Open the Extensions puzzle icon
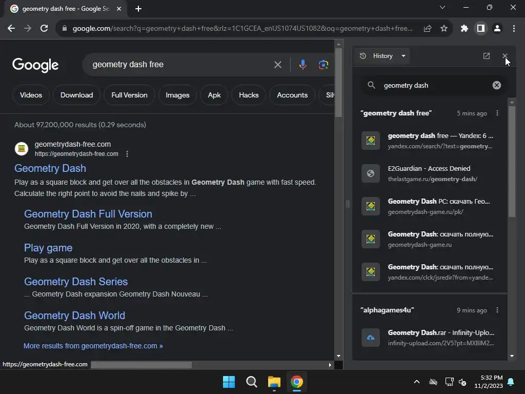525x394 pixels. click(465, 29)
